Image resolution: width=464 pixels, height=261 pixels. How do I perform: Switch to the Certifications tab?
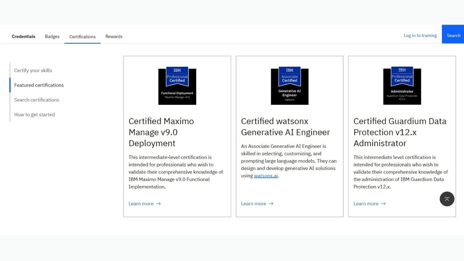82,37
